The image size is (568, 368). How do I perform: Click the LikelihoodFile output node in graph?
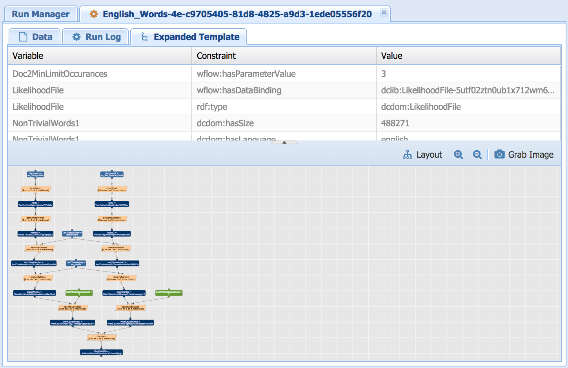102,352
